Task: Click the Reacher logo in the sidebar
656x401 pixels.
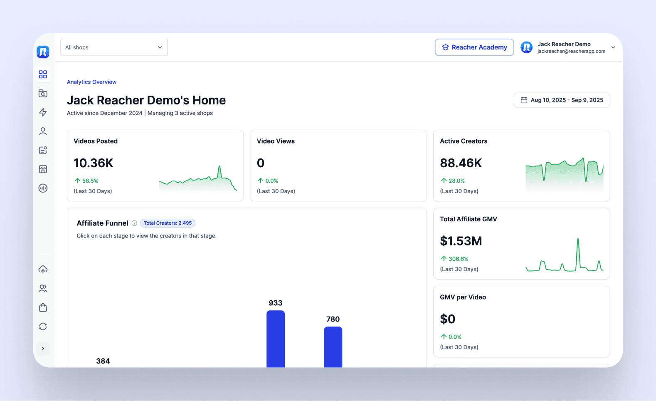Action: (x=43, y=52)
